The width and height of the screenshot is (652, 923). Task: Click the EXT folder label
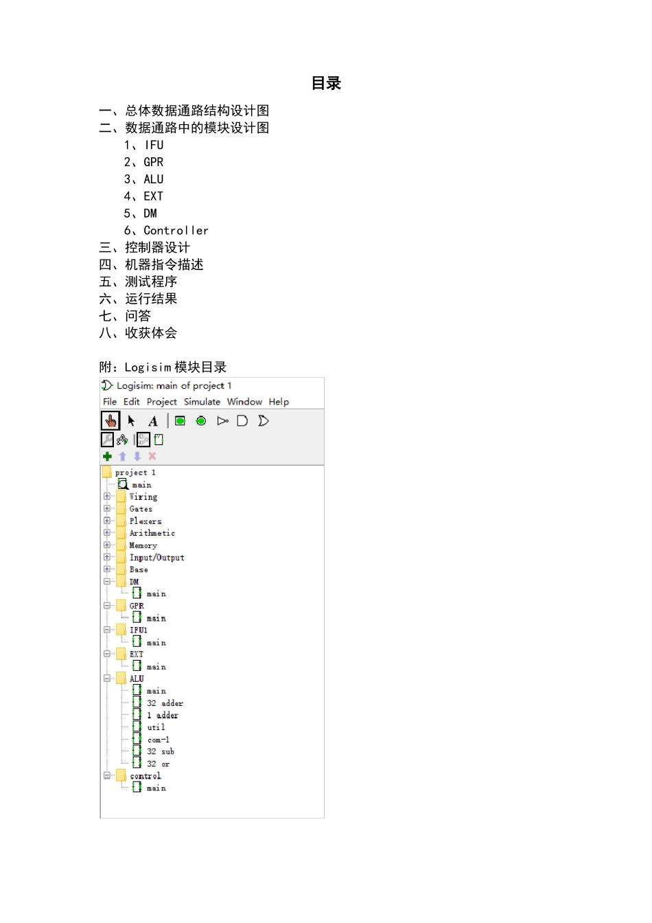(x=136, y=654)
